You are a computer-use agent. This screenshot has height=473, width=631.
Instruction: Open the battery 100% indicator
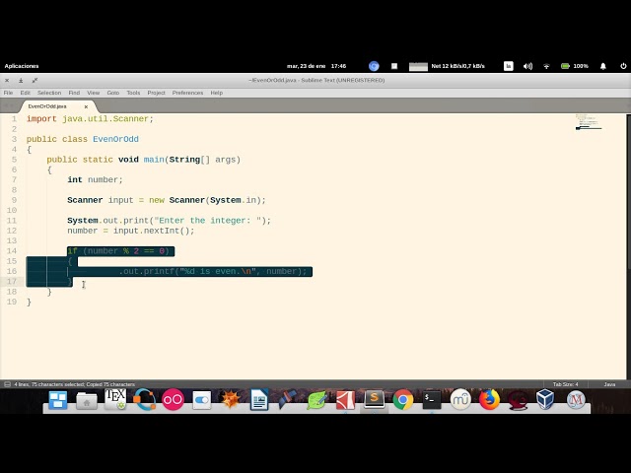(575, 66)
